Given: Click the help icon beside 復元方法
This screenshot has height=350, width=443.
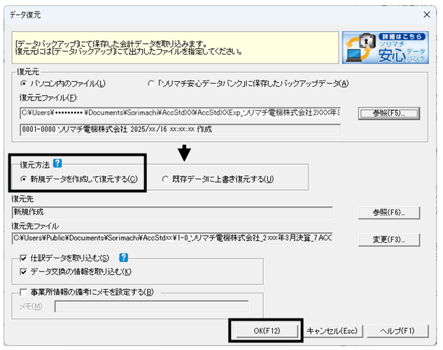Looking at the screenshot, I should pos(57,163).
